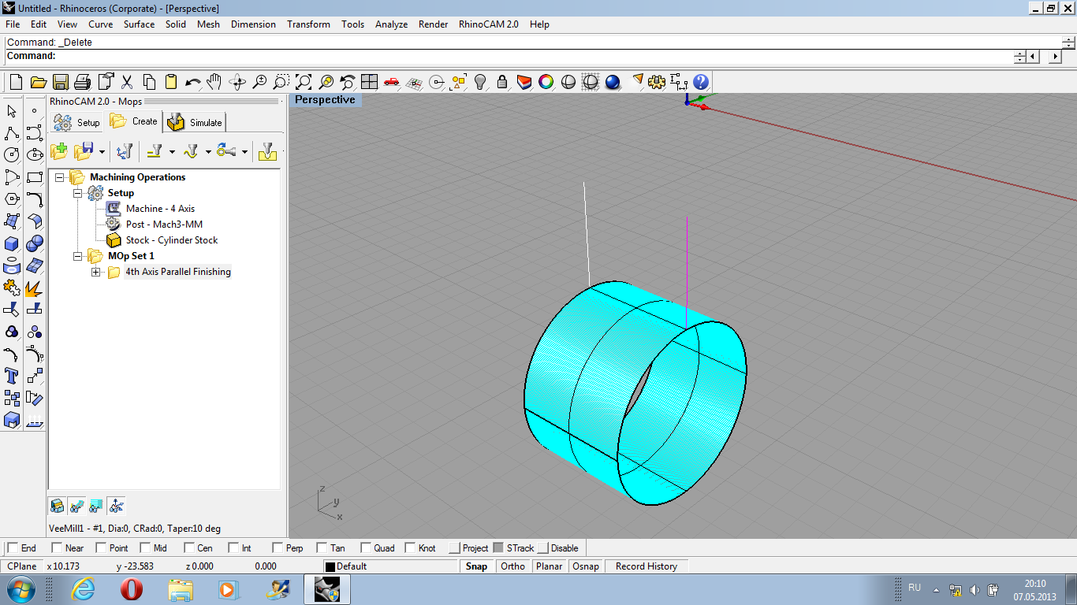Open the Surface menu
Screen dimensions: 1077x605
click(139, 24)
